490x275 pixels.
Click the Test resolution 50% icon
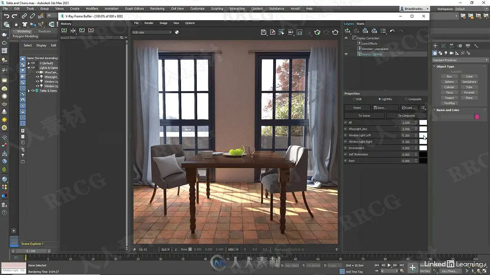point(291,32)
